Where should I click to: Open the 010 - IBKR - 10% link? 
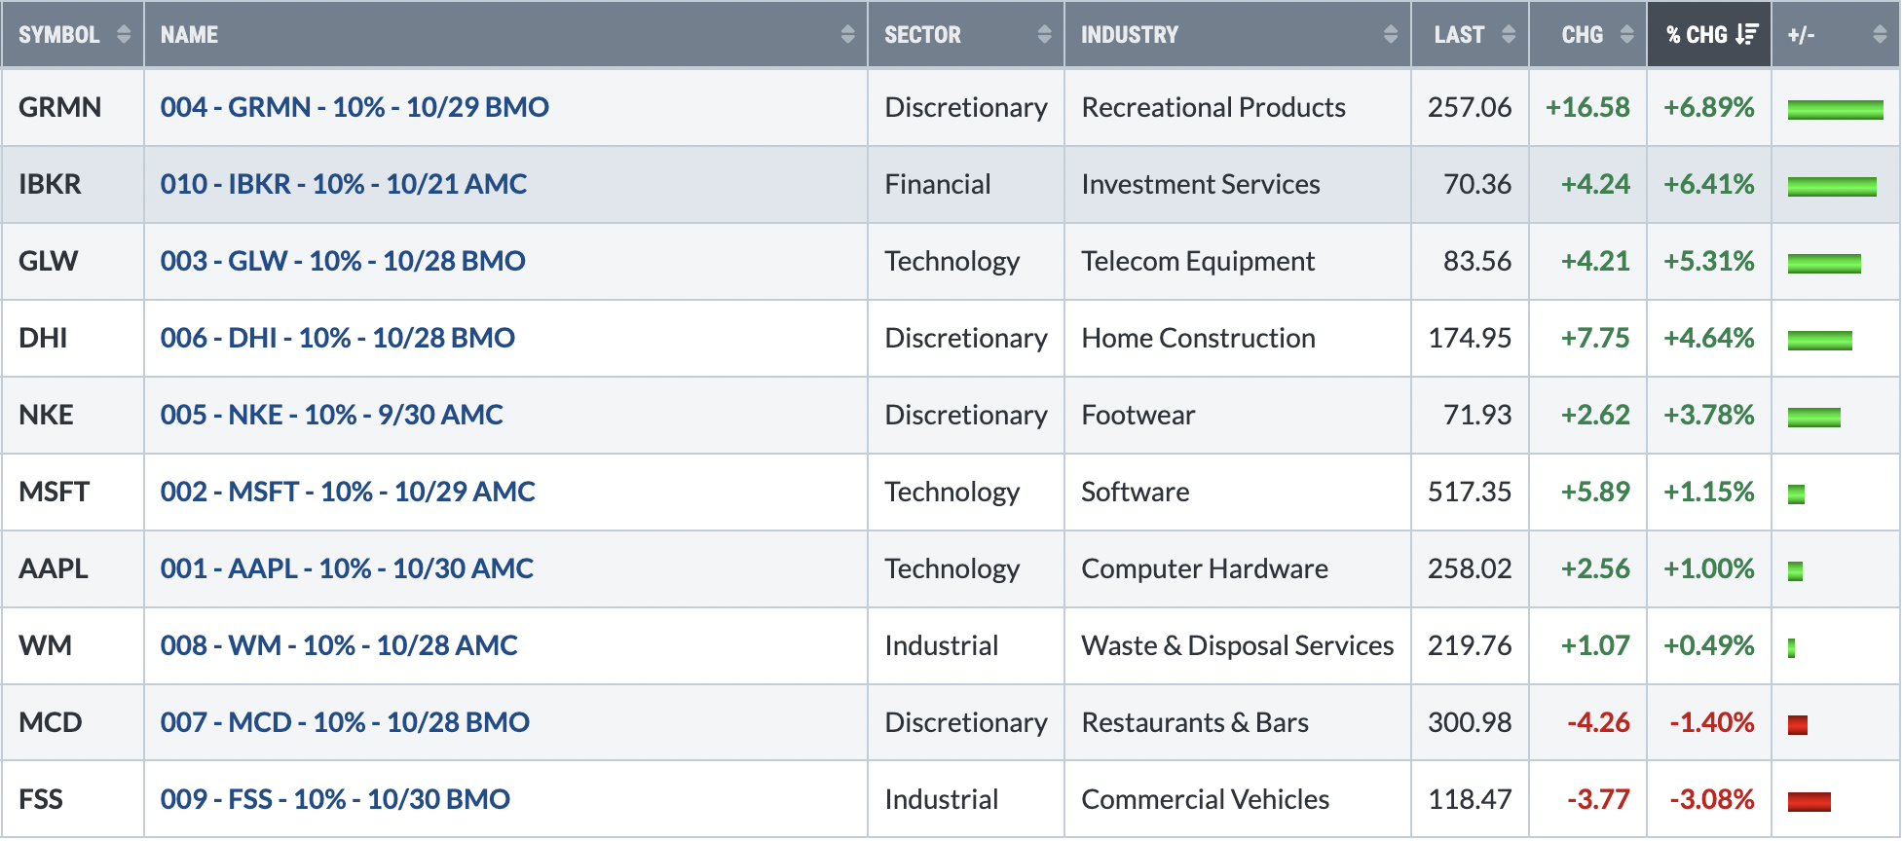[x=344, y=184]
